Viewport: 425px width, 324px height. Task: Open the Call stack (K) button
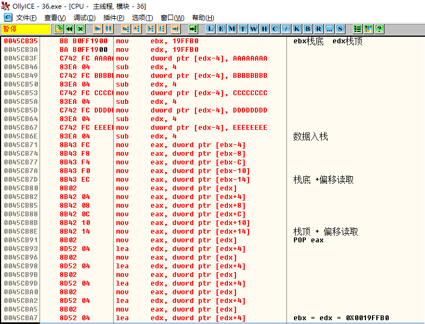click(x=297, y=29)
